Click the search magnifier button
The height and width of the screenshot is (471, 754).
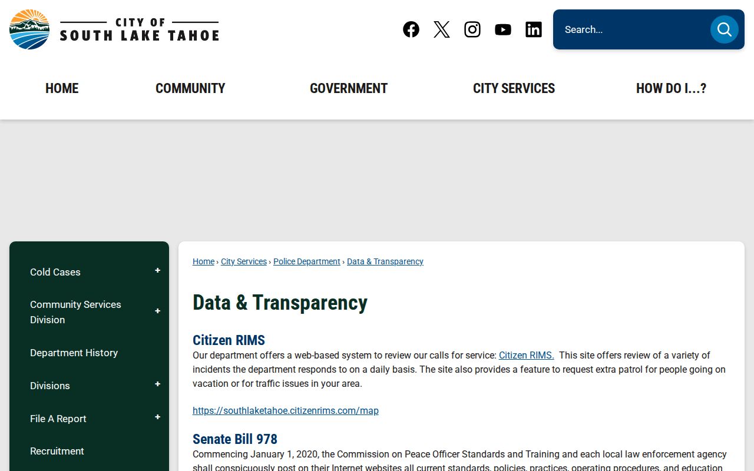click(x=724, y=29)
